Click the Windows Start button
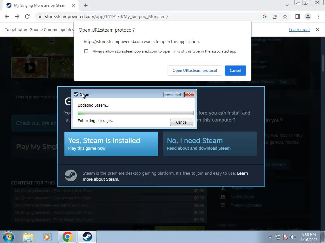Viewport: 325px width, 243px height. click(8, 237)
